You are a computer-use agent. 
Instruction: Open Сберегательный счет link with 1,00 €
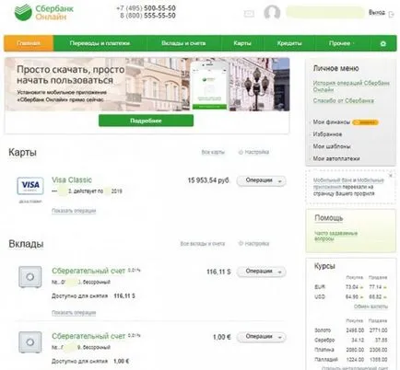[x=88, y=336]
